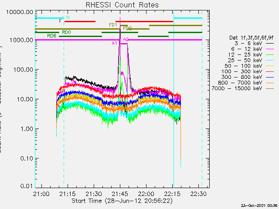Click the 21:00 time axis label
This screenshot has width=279, height=209.
tap(41, 194)
